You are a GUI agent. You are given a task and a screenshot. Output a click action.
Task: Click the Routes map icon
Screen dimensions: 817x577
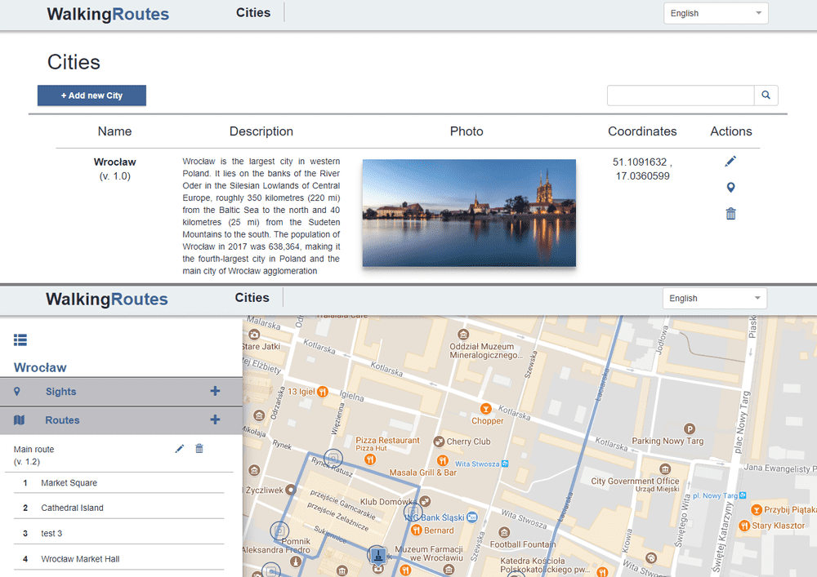pos(20,419)
